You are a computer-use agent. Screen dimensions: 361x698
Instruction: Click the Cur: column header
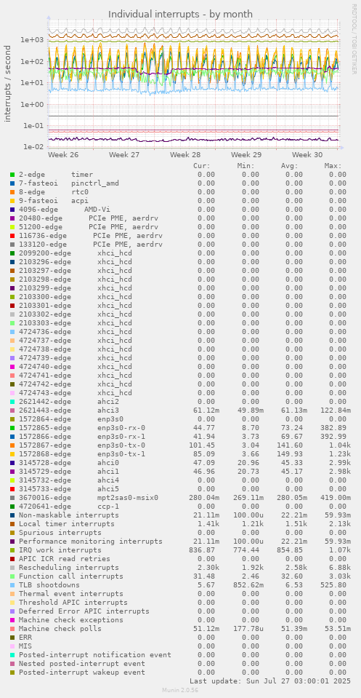[x=202, y=166]
